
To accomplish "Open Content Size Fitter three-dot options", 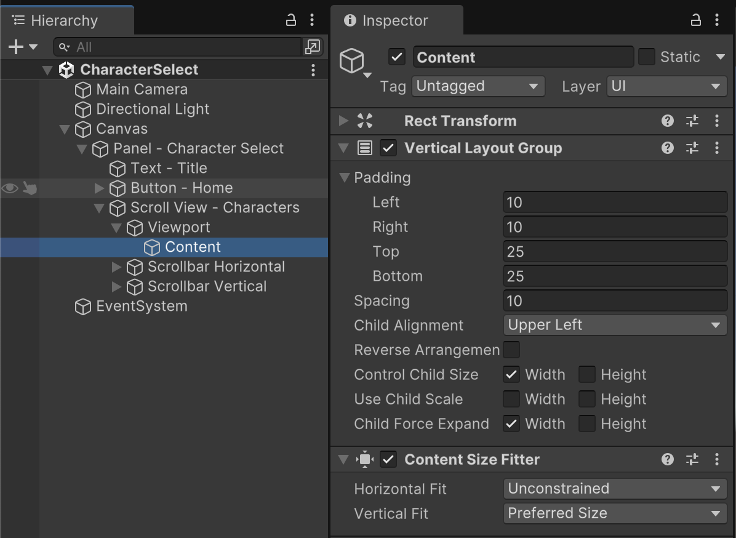I will (x=717, y=459).
